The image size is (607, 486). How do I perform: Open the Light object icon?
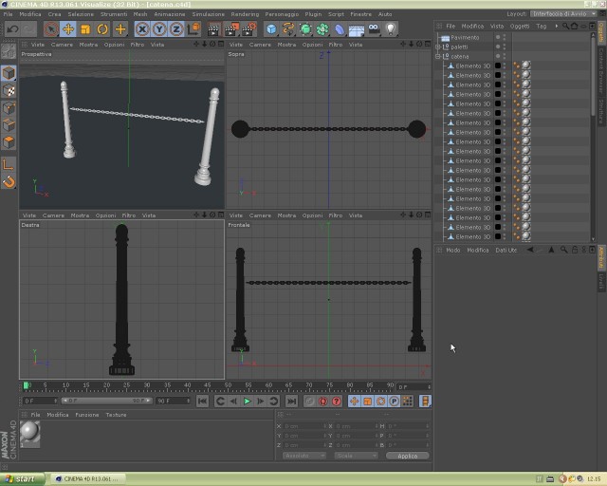tap(390, 29)
